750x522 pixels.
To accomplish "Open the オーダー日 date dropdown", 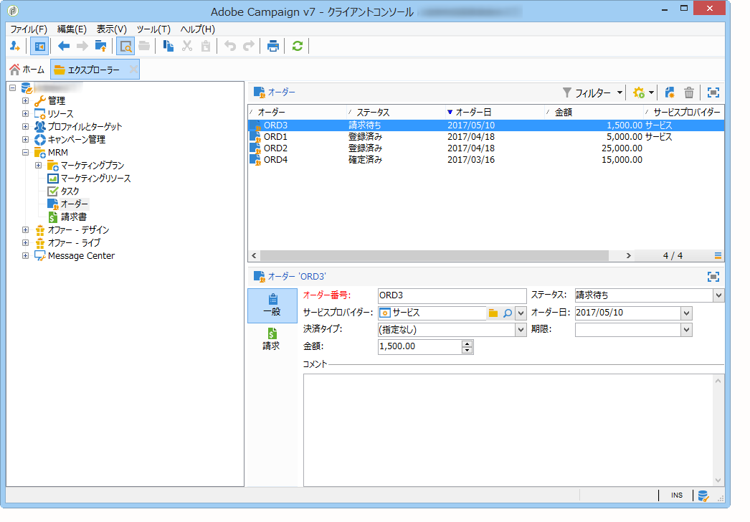I will pos(686,313).
